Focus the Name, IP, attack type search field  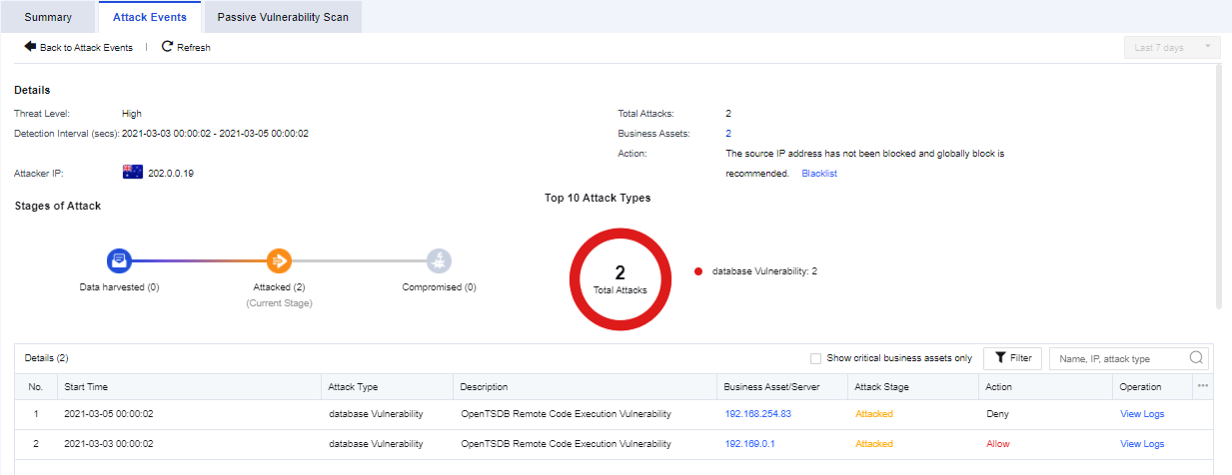point(1119,358)
